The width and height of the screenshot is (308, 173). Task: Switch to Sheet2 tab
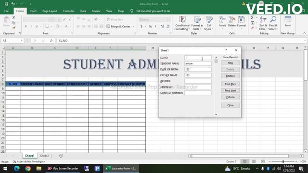[x=44, y=156]
